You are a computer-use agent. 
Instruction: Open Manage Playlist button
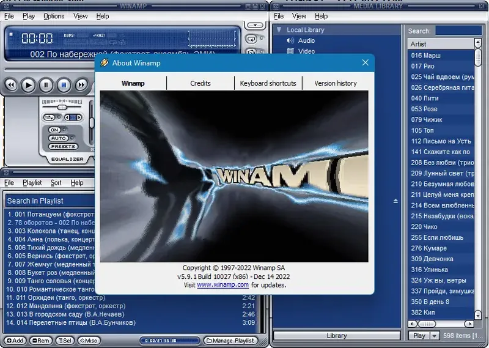click(230, 341)
